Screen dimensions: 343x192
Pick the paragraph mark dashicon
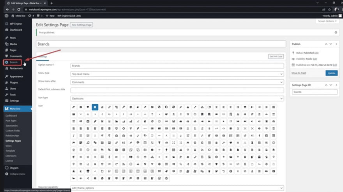tap(109, 136)
